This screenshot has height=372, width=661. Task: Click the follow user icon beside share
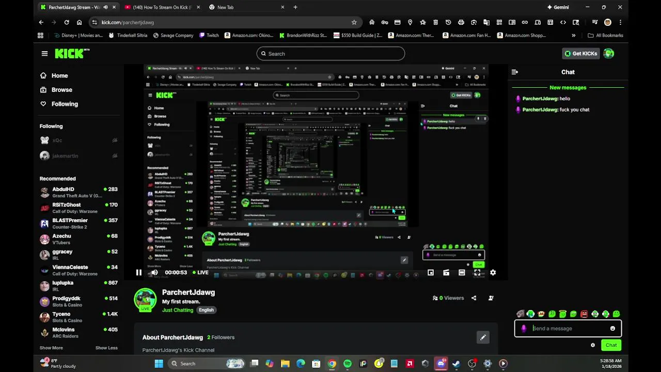coord(491,298)
